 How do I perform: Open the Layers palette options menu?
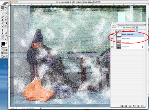coord(145,25)
